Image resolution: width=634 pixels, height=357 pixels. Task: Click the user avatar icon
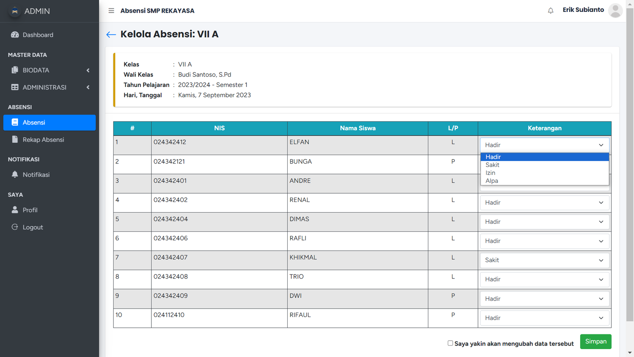tap(615, 11)
